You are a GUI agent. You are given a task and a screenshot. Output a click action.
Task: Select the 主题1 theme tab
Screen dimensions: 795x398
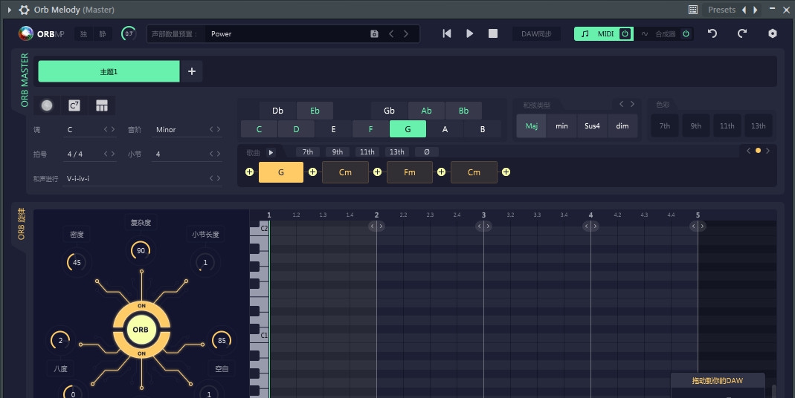tap(109, 71)
